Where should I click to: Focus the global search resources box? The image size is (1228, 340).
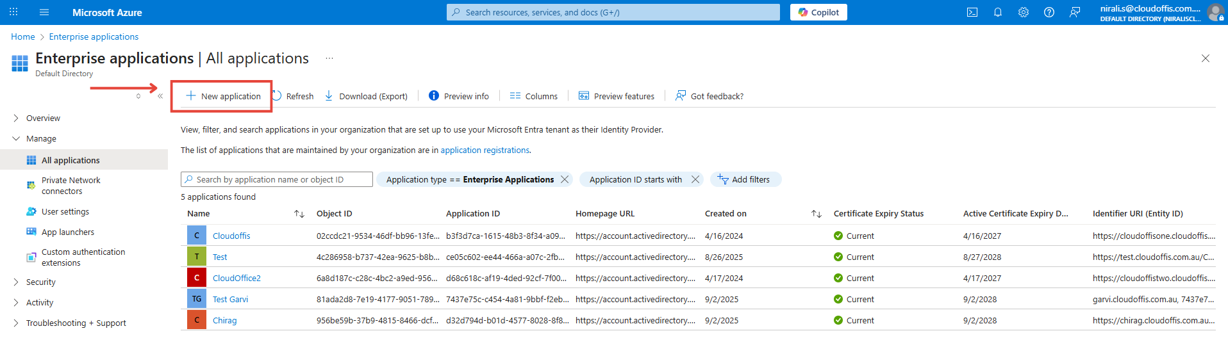tap(613, 12)
